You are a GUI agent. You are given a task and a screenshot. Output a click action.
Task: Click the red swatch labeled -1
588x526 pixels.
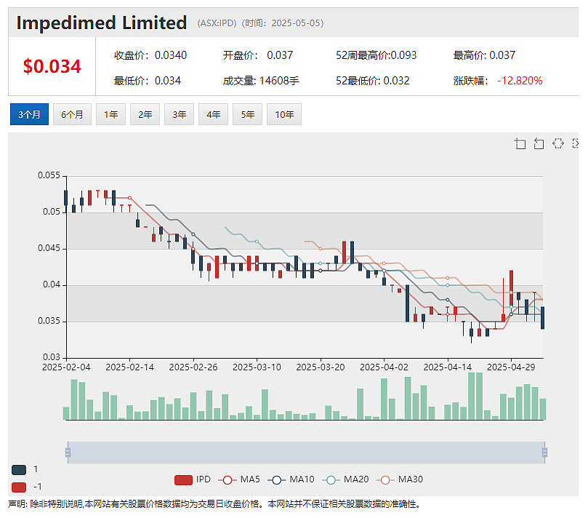tap(19, 487)
